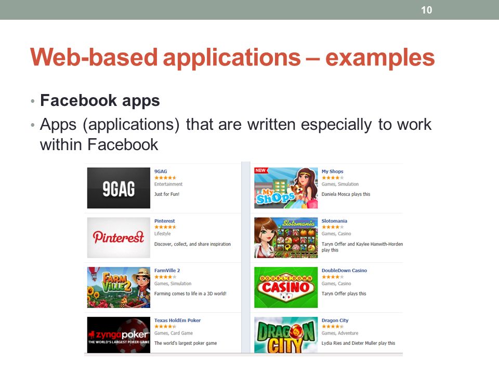This screenshot has height=374, width=499.
Task: Select the Entertainment category text
Action: 168,184
